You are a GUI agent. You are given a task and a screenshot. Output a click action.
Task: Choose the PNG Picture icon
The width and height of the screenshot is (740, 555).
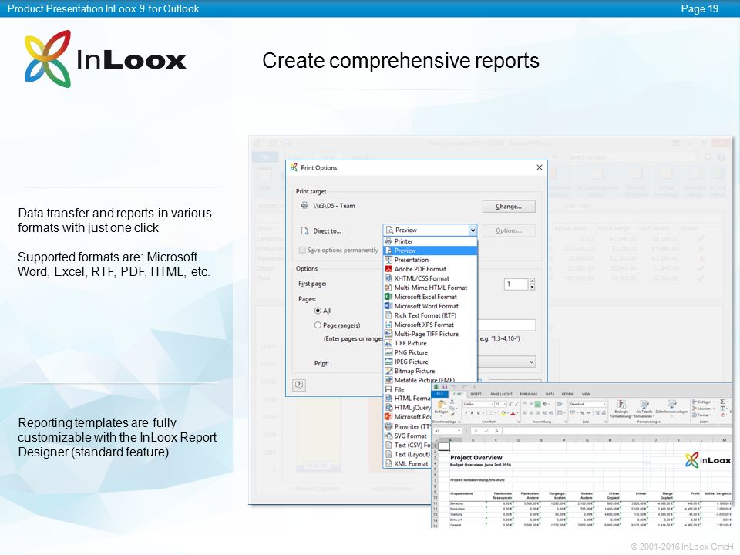click(x=388, y=352)
